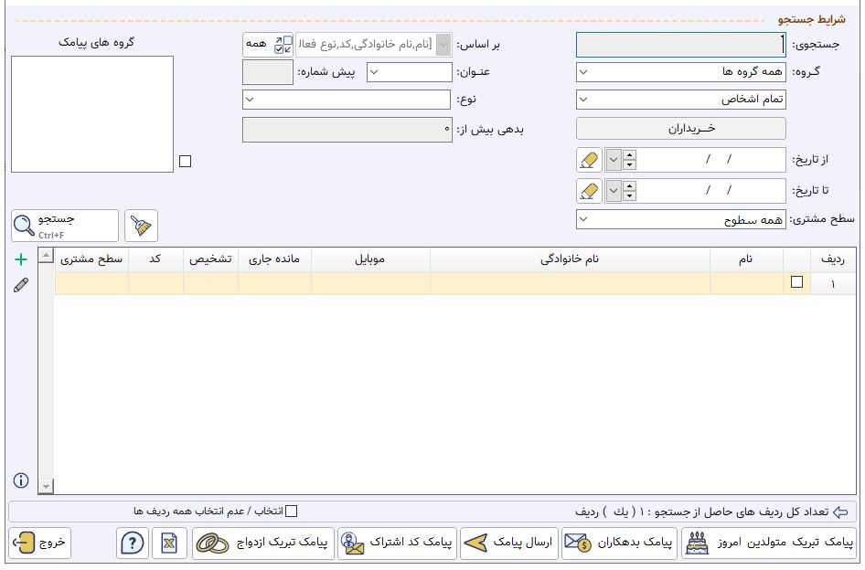Check the box beside the SMS groups list

[x=186, y=162]
